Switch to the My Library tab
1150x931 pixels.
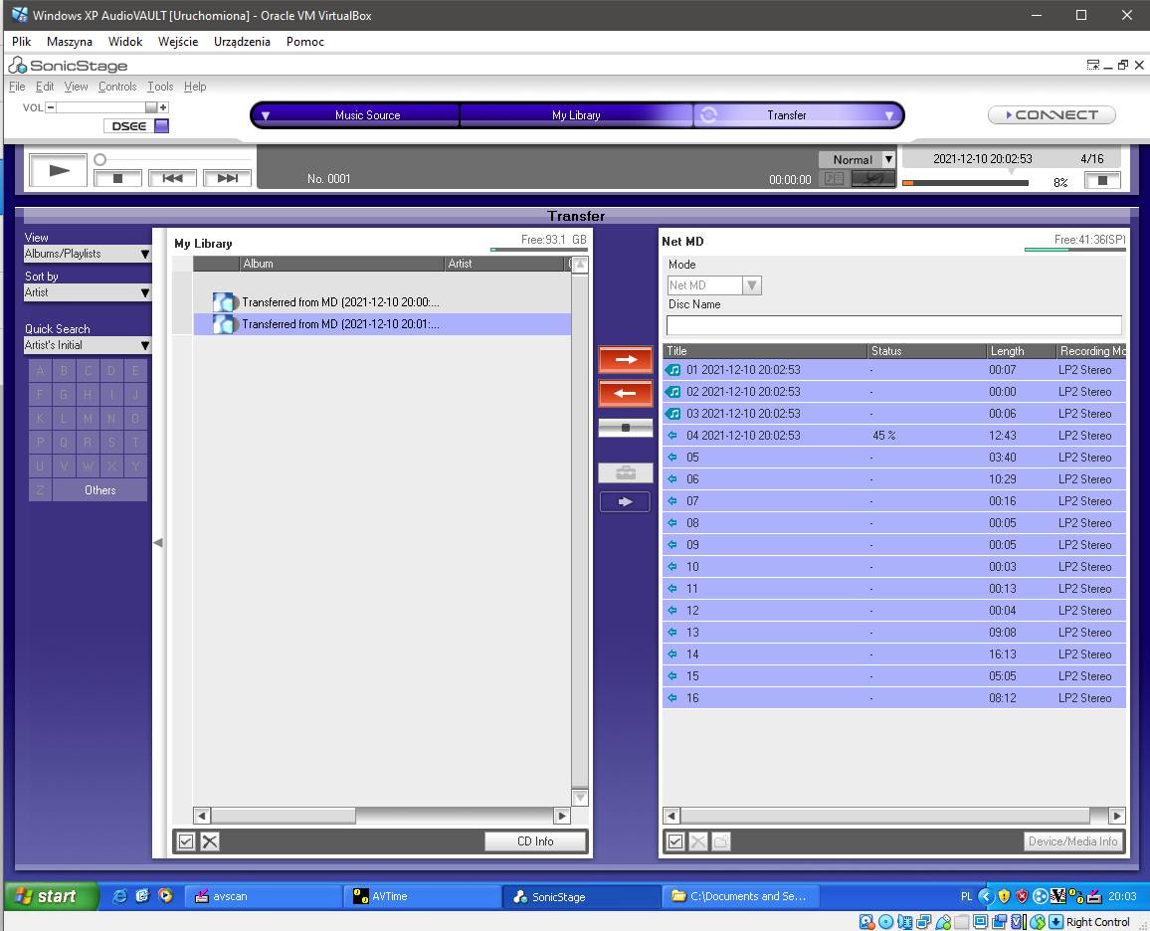click(x=576, y=115)
